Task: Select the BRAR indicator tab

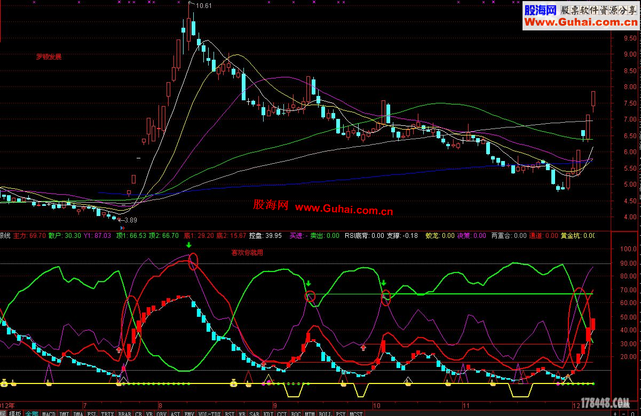Action: click(125, 413)
